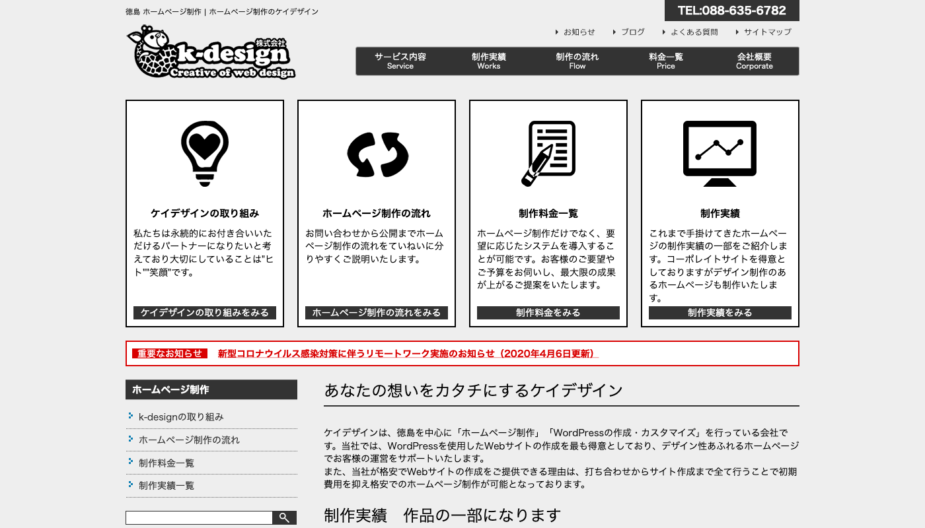Open the 会社概要 Corporate menu
Screen dimensions: 925x528
(755, 61)
